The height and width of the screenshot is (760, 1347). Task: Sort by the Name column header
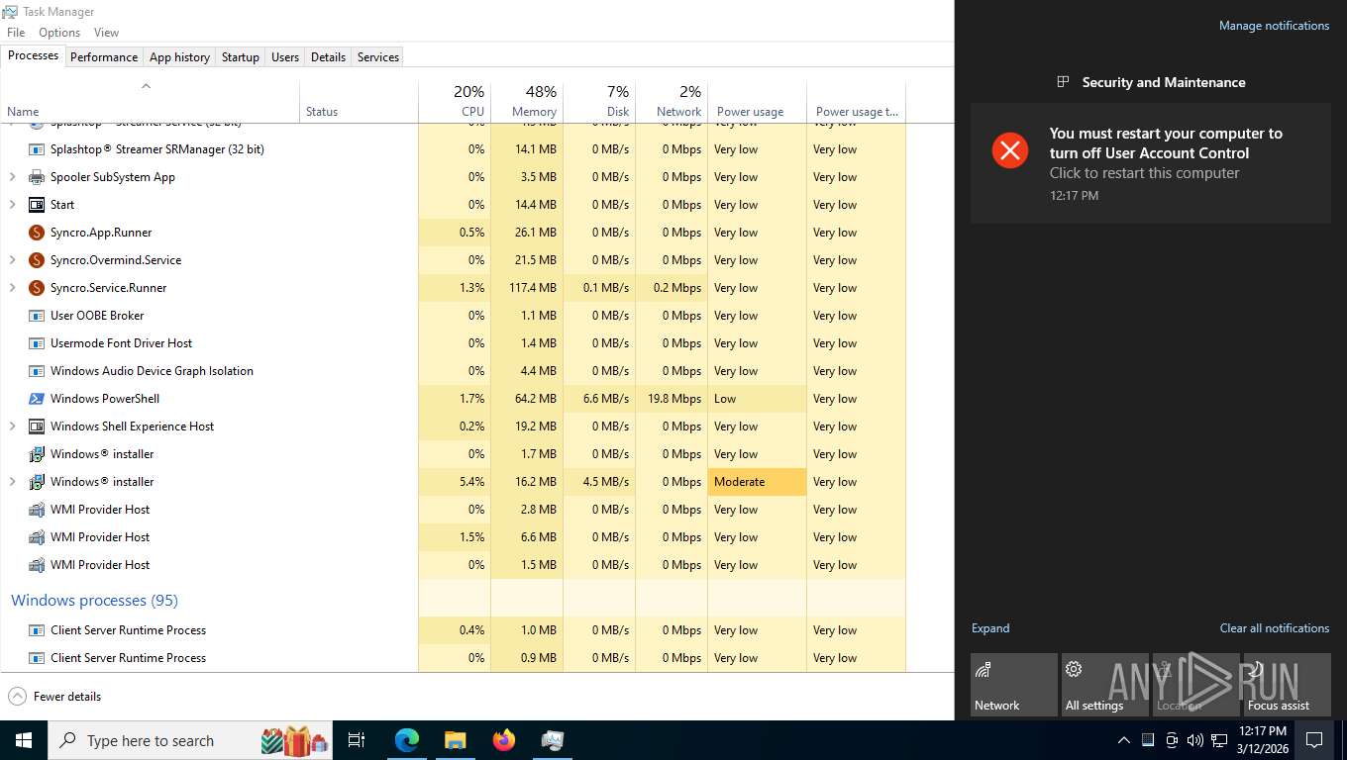tap(150, 101)
